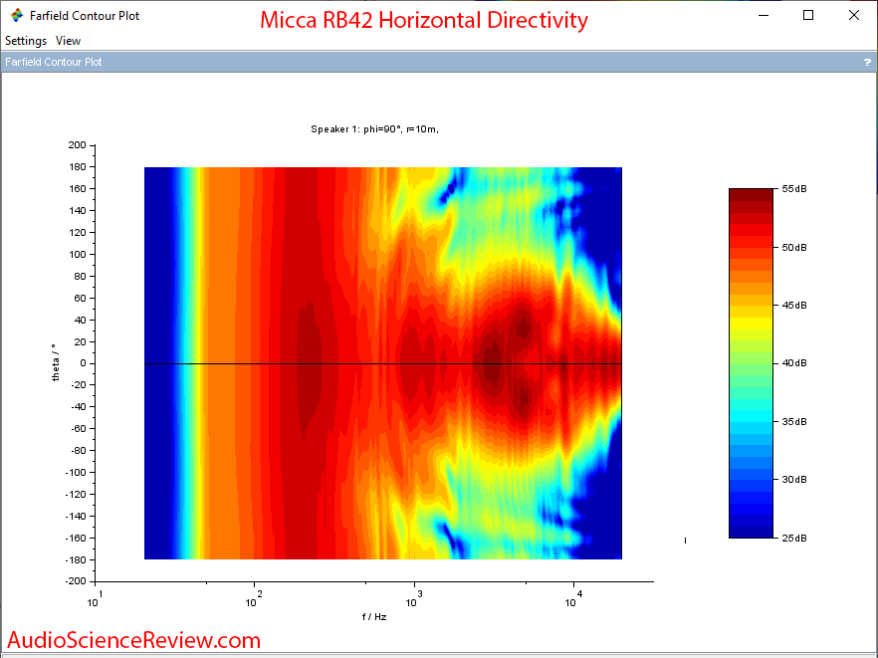Click the 'Speaker 1: phi=90°, r=10m' title
The image size is (878, 658).
(374, 129)
